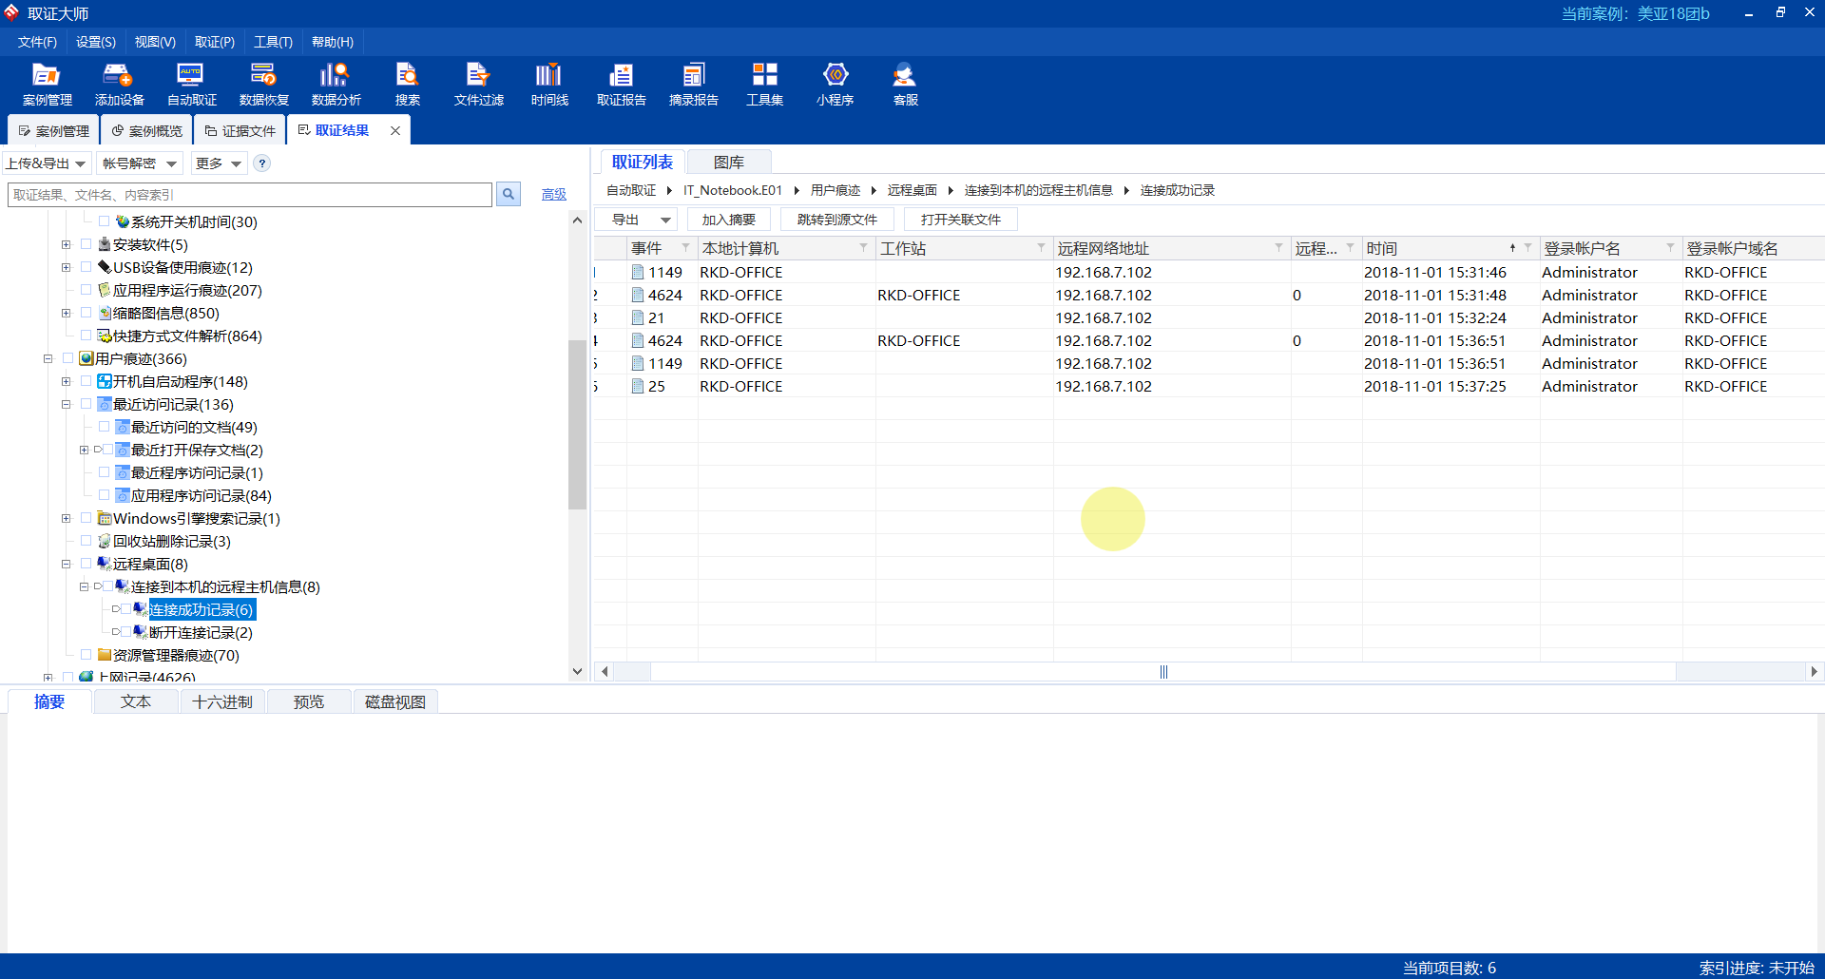Switch to the 十六进制 hex tab
The width and height of the screenshot is (1825, 979).
222,701
